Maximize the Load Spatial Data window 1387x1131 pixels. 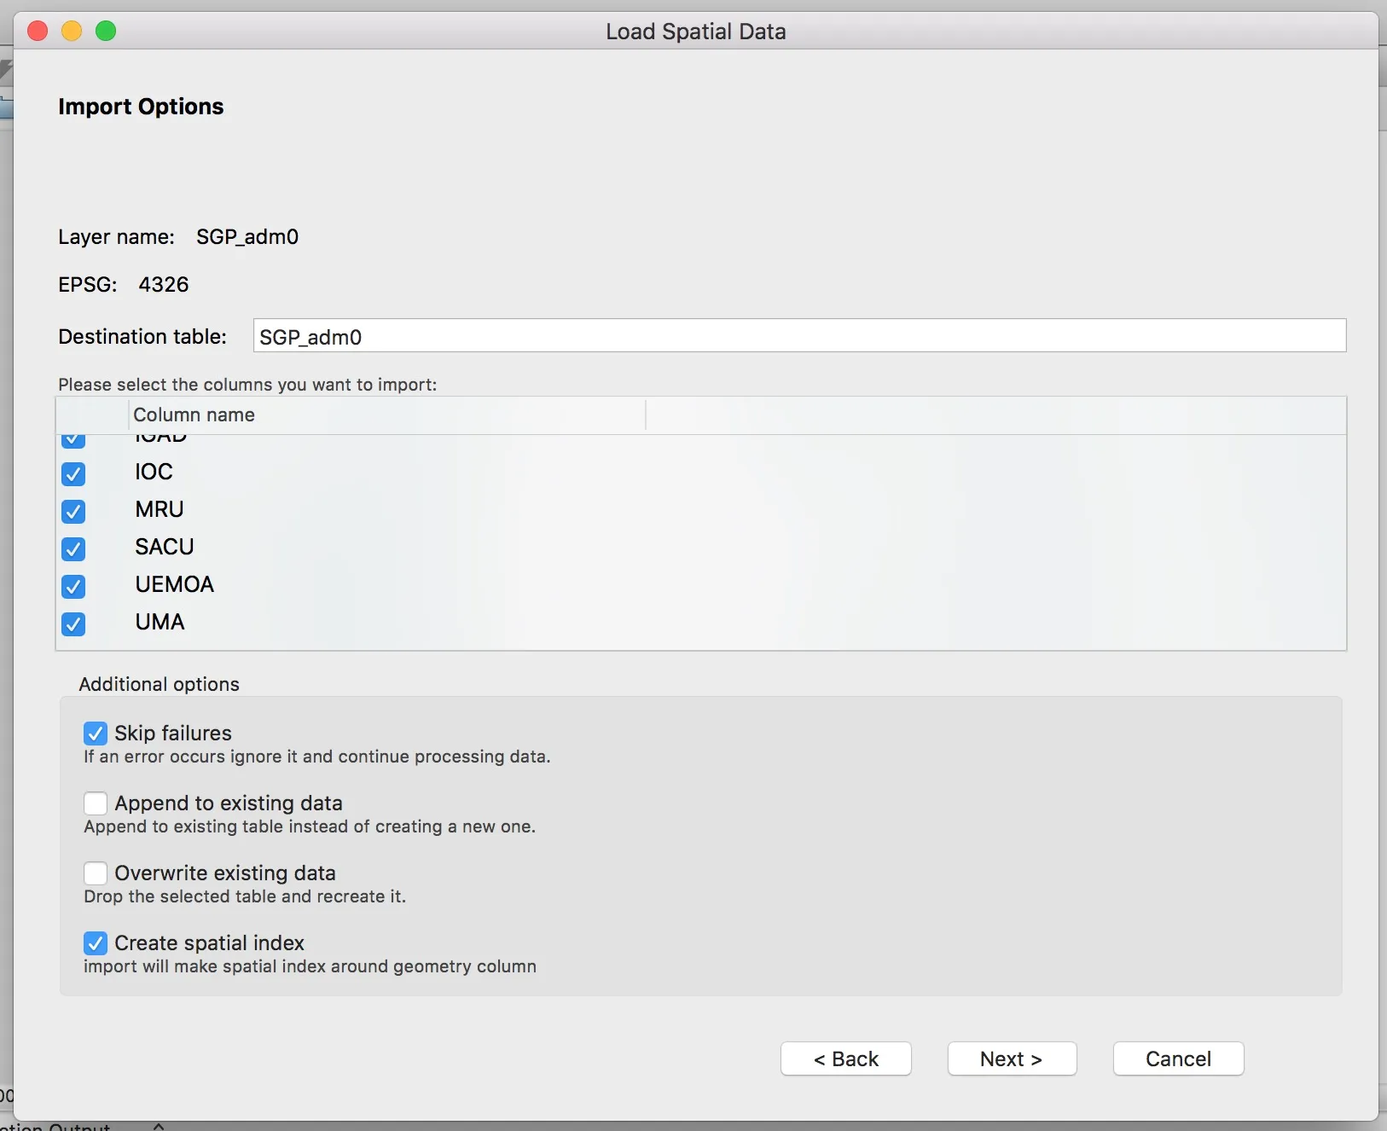(106, 32)
